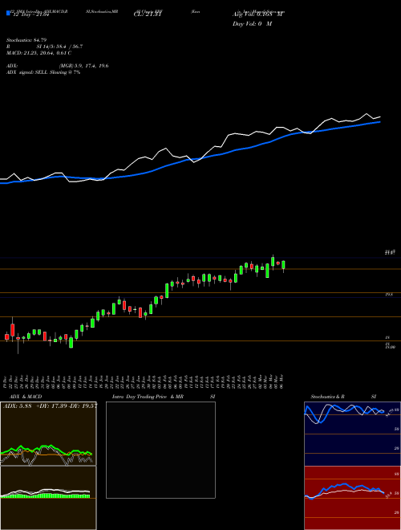Image resolution: width=401 pixels, height=530 pixels.
Task: Click the last green candlestick on the price chart
Action: tap(284, 265)
